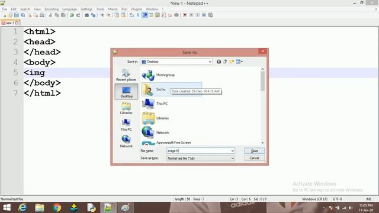
Task: Select Network in dialog places sidebar
Action: [126, 141]
